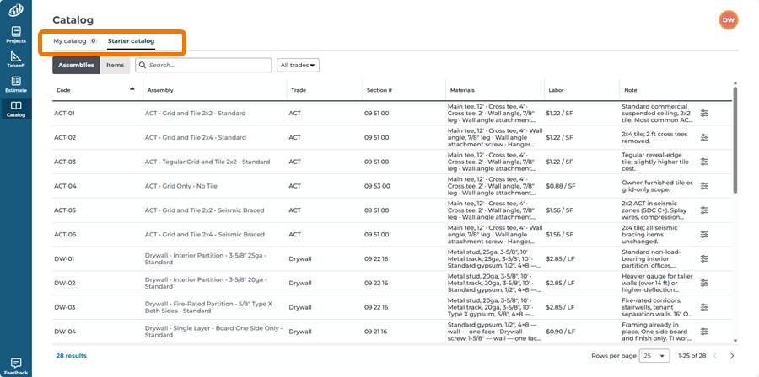The height and width of the screenshot is (377, 759).
Task: Open the Catalog section in the sidebar
Action: (16, 109)
